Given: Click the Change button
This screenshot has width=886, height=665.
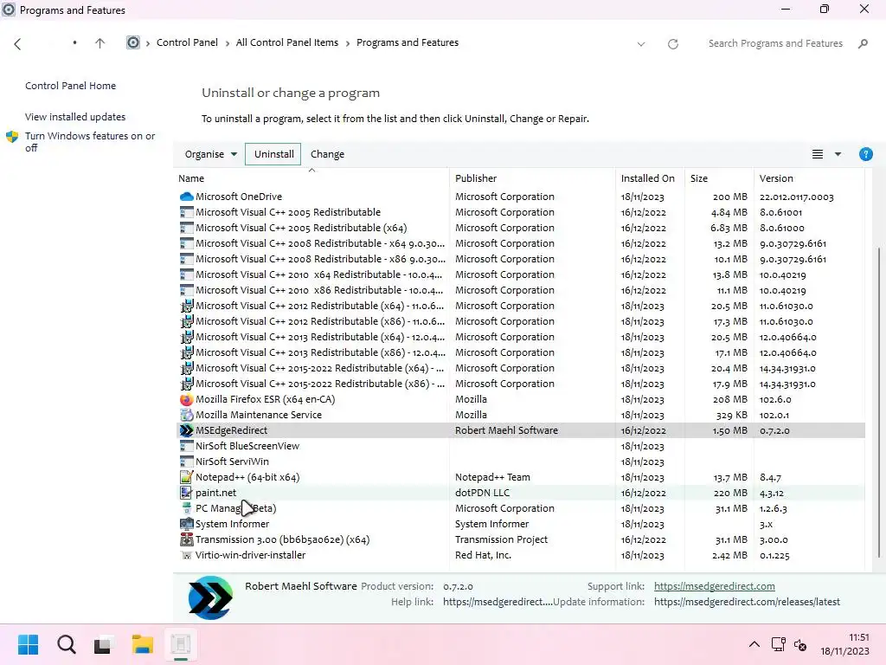Looking at the screenshot, I should pos(327,154).
